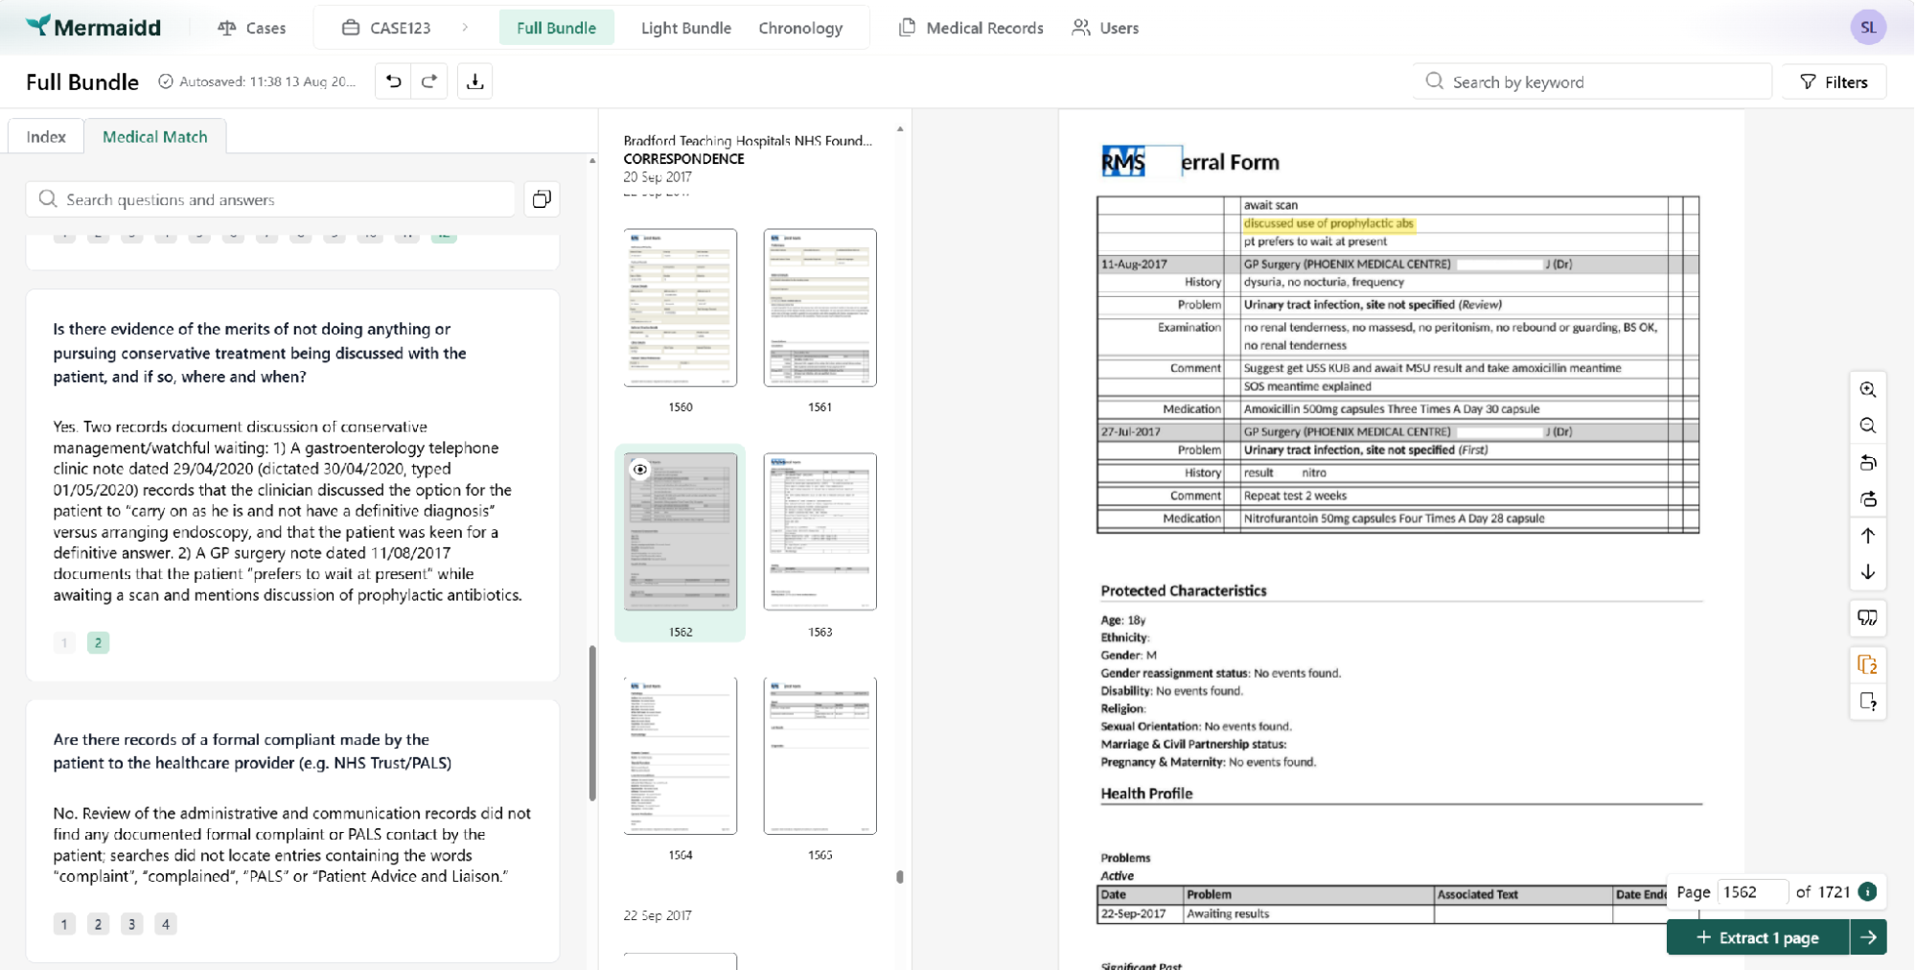This screenshot has height=970, width=1916.
Task: Open the Cases section
Action: pos(252,28)
